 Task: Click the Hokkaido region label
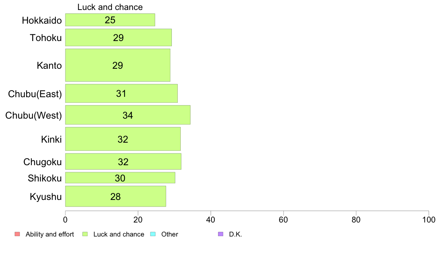tap(42, 20)
